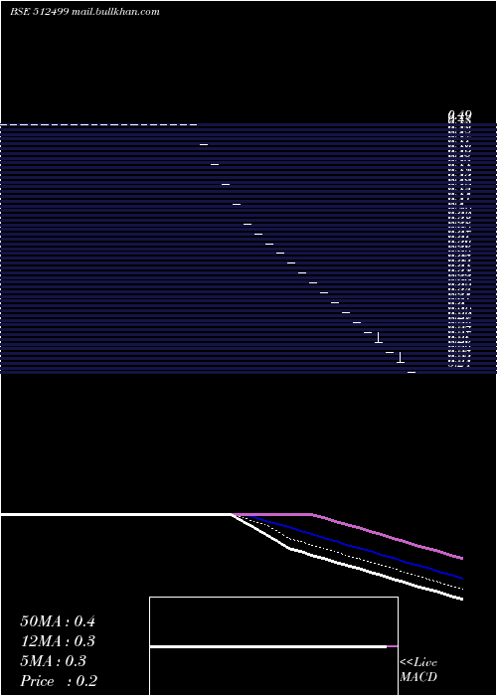
Task: Click the BSE 512499 mail.bullkhan.com title text
Action: coord(84,12)
